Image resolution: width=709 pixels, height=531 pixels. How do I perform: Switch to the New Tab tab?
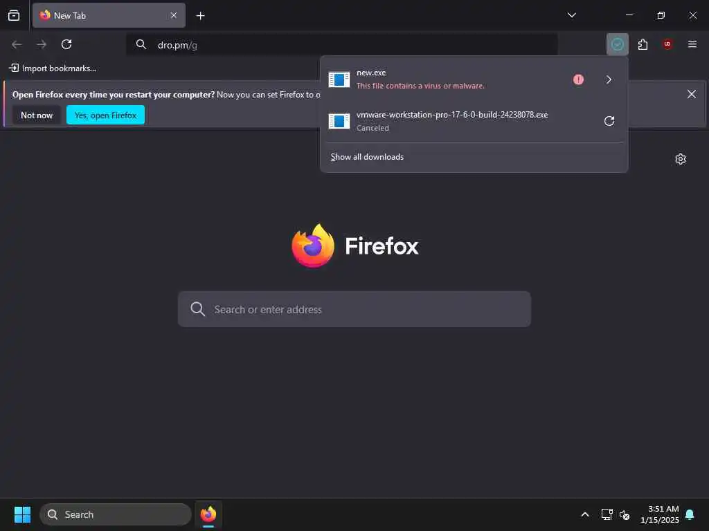tap(109, 15)
